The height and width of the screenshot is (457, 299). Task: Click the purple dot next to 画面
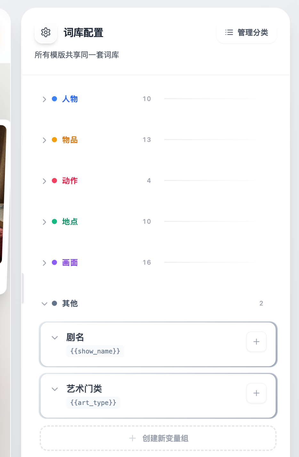click(x=54, y=263)
